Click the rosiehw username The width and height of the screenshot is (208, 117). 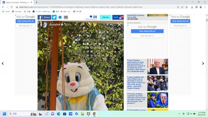coord(55,25)
